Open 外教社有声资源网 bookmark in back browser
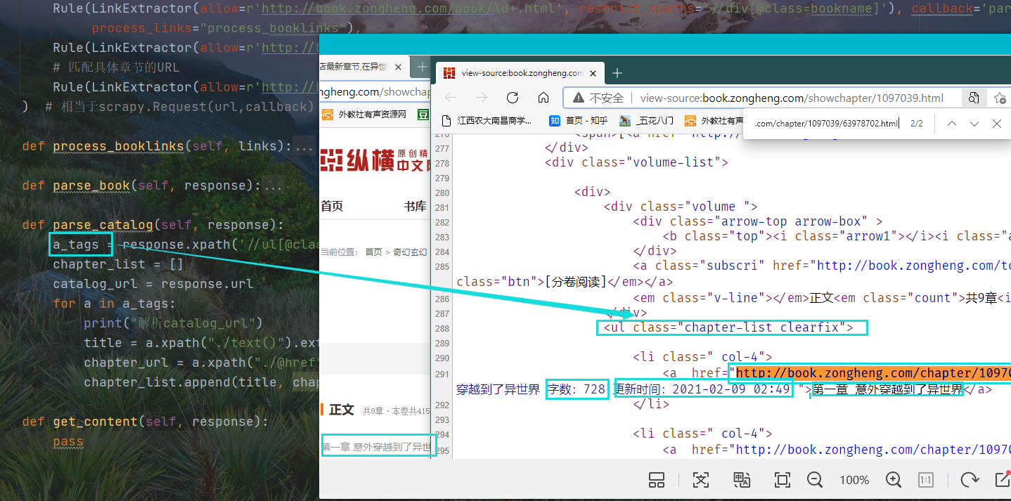 pos(364,115)
